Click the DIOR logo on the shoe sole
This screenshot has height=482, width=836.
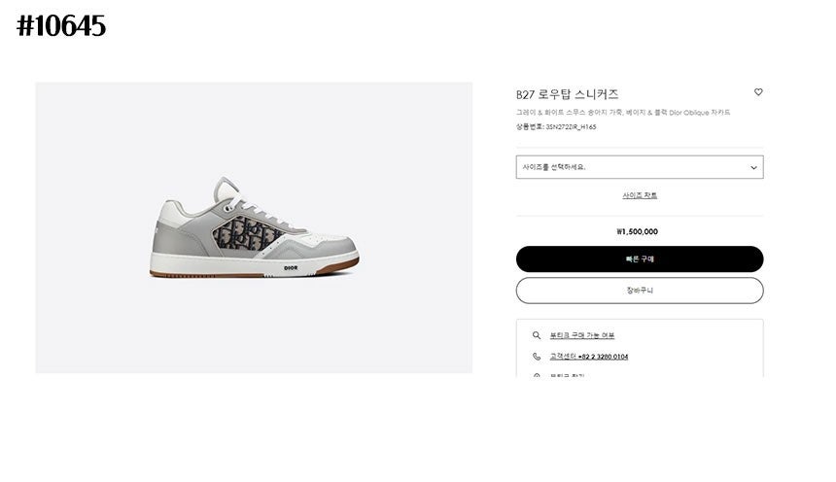pyautogui.click(x=291, y=268)
